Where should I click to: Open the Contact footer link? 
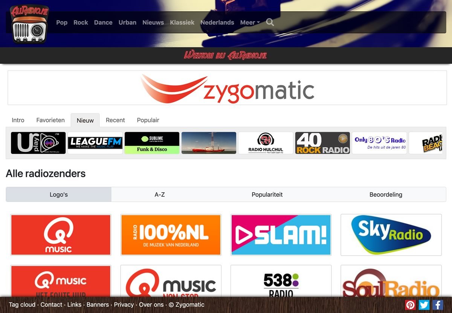51,305
